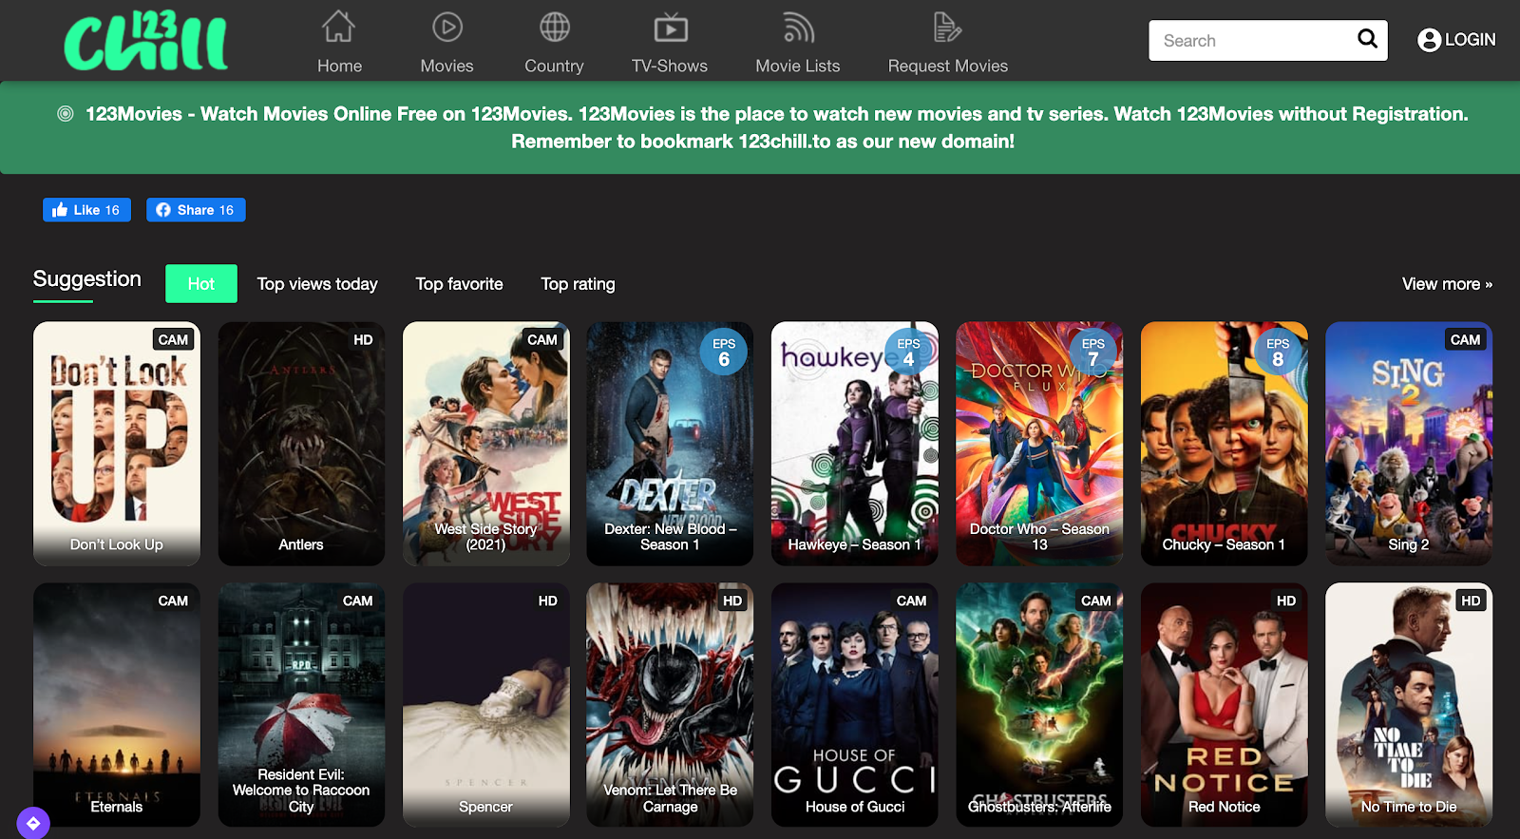The image size is (1520, 839).
Task: Click the TV-Shows television icon
Action: (x=671, y=28)
